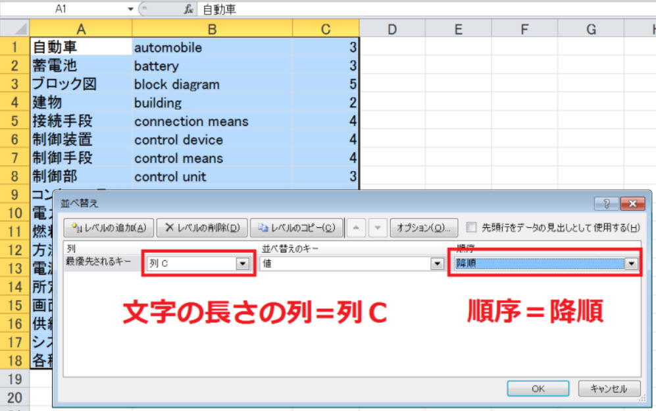Viewport: 656px width, 411px height.
Task: Enable 先頭行をデータの見出しとして使用する checkbox
Action: (x=471, y=227)
